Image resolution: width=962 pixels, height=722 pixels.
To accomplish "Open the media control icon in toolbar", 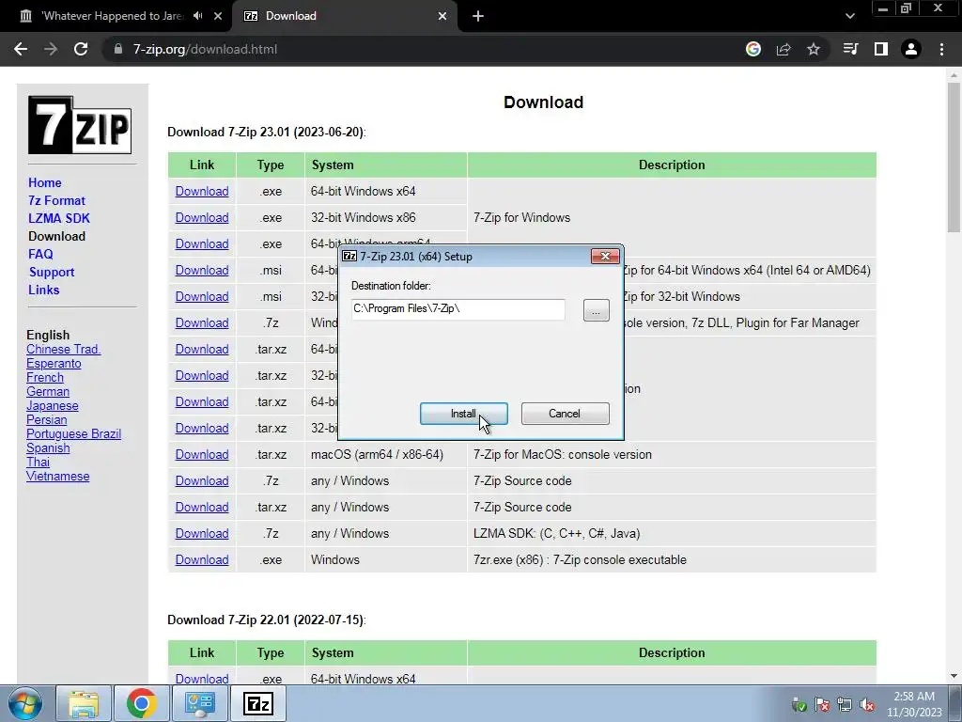I will [851, 49].
